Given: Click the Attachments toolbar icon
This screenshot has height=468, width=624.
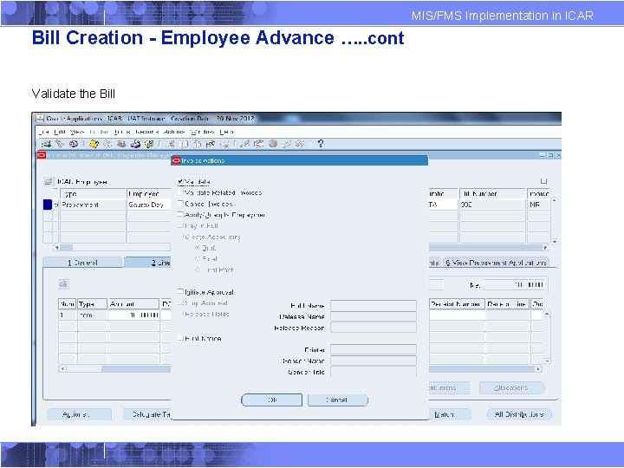Looking at the screenshot, I should click(x=286, y=144).
